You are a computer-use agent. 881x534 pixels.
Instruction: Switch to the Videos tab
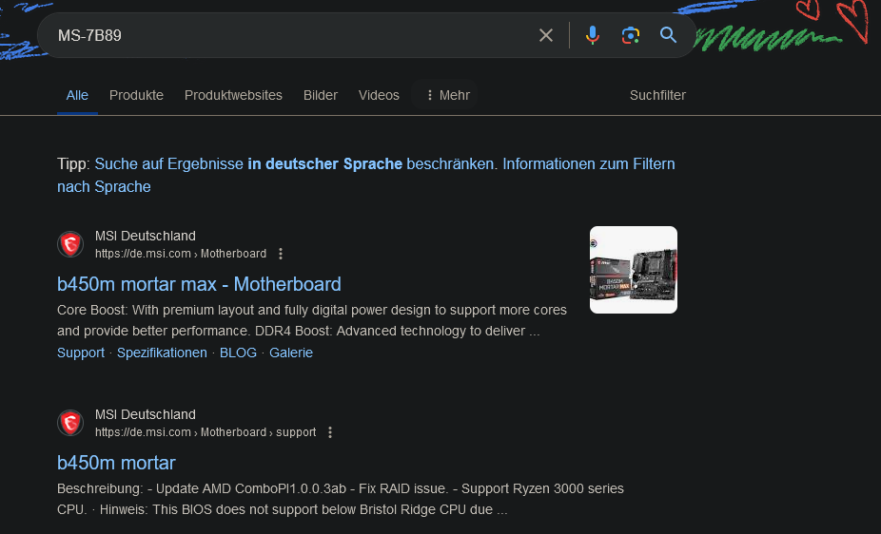pyautogui.click(x=379, y=95)
